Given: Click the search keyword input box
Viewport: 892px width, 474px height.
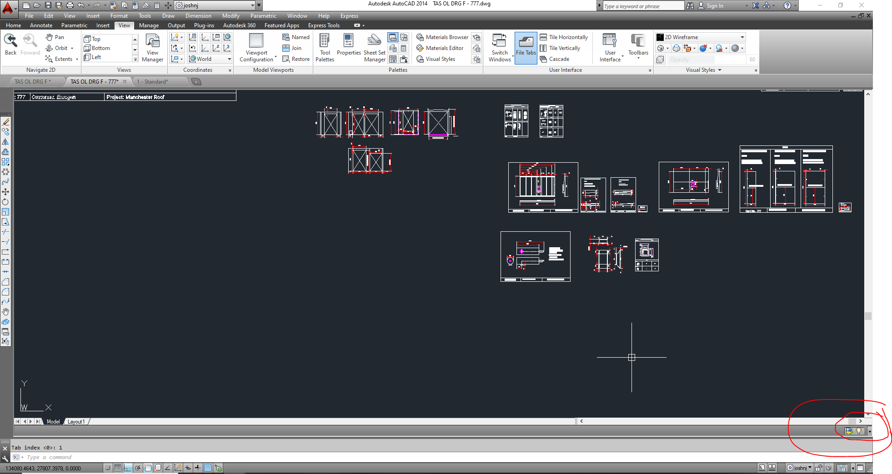Looking at the screenshot, I should tap(643, 6).
